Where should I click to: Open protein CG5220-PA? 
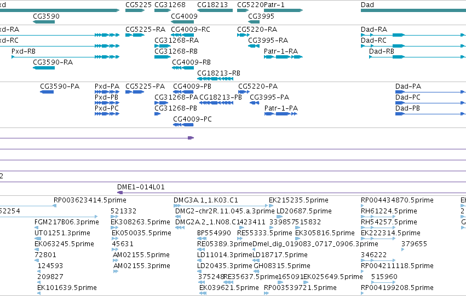(244, 92)
